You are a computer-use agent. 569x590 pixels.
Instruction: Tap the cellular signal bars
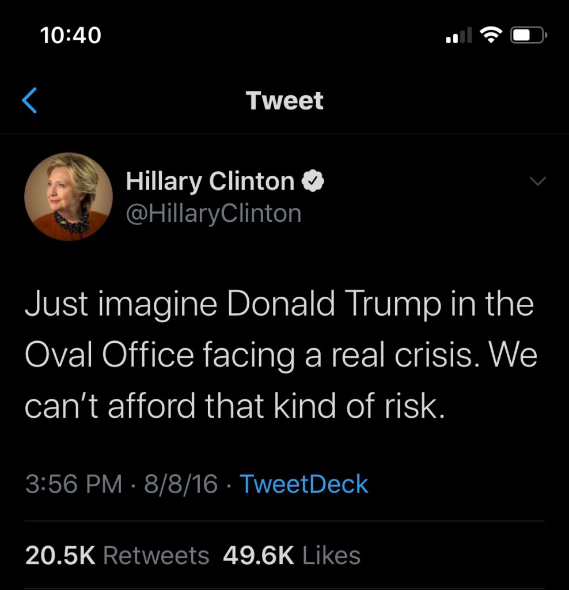pos(458,37)
